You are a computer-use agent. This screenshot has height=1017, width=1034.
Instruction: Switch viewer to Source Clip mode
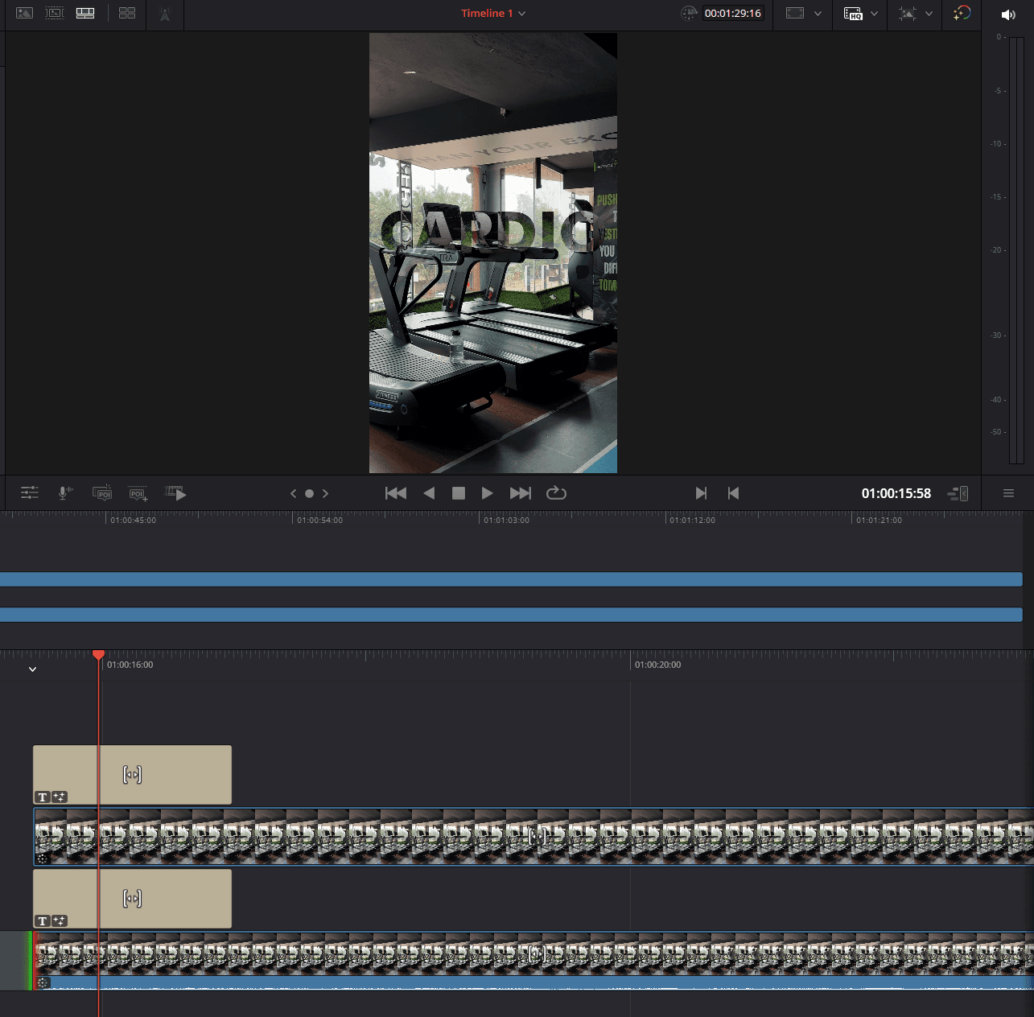tap(24, 14)
